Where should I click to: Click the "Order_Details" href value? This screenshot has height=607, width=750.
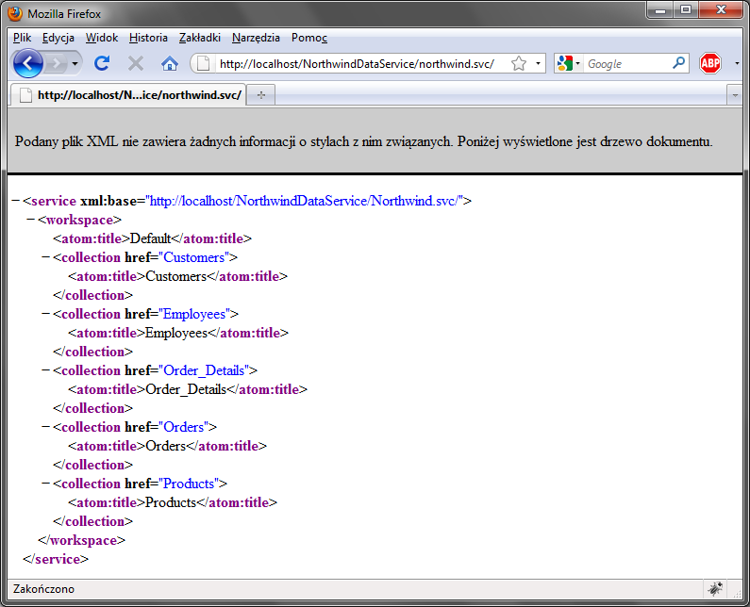click(x=204, y=370)
